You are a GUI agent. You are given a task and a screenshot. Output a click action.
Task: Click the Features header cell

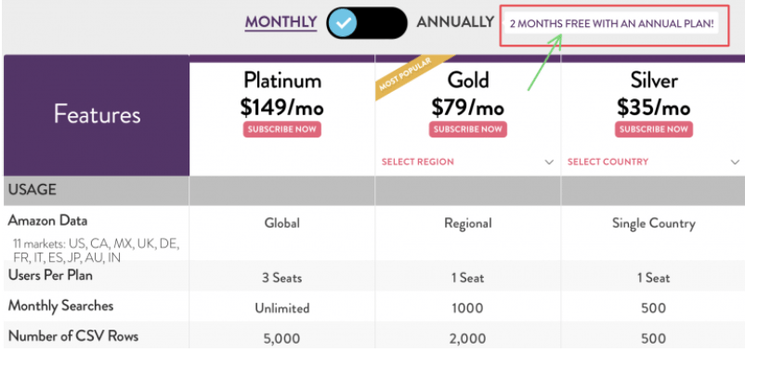97,115
